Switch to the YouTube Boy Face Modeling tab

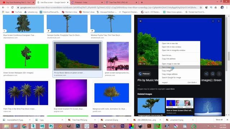[x=18, y=3]
